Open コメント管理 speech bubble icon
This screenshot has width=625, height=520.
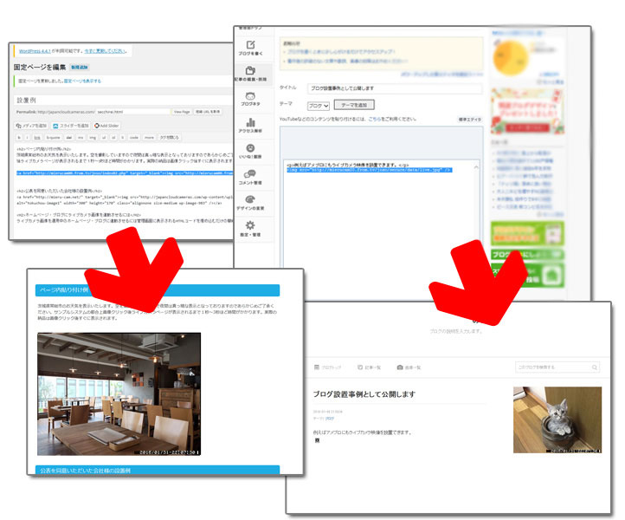250,175
